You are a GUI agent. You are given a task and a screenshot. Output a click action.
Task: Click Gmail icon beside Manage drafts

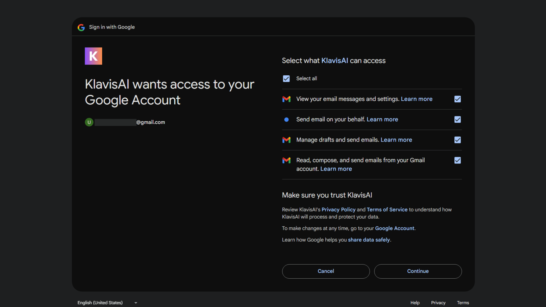coord(286,140)
